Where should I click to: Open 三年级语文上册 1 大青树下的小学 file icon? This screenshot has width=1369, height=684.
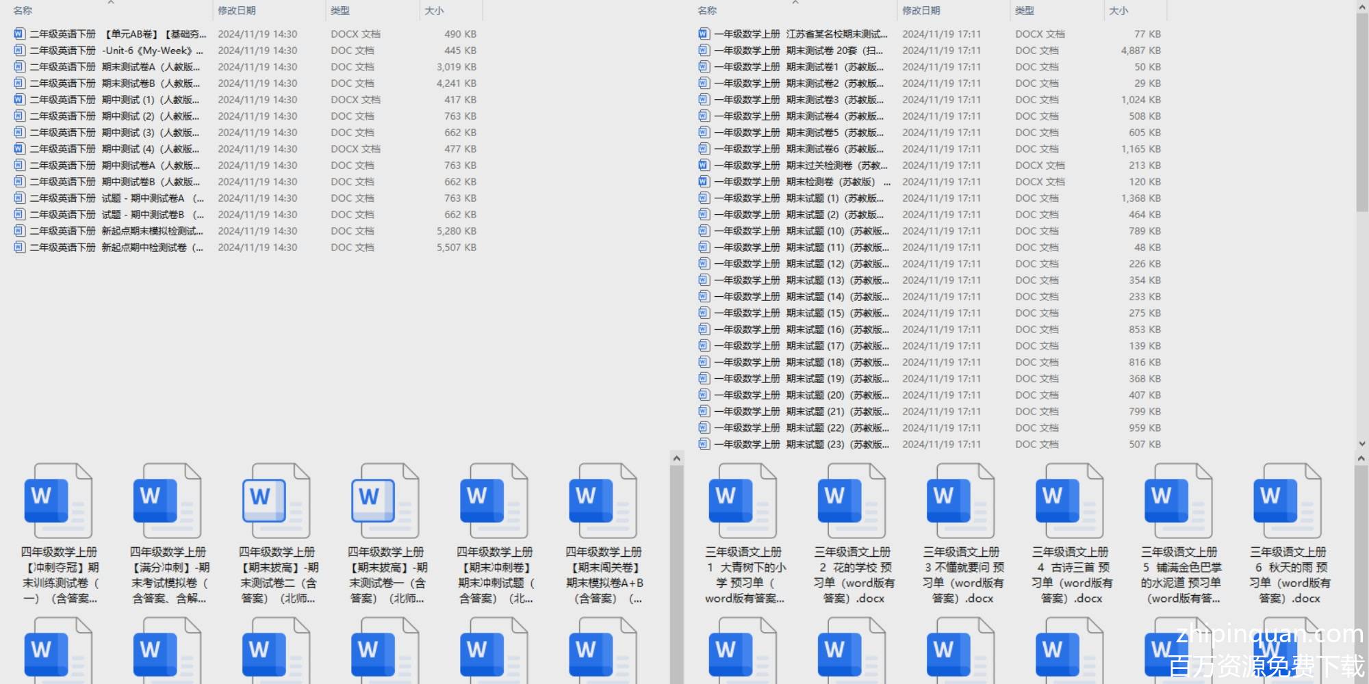pos(743,501)
